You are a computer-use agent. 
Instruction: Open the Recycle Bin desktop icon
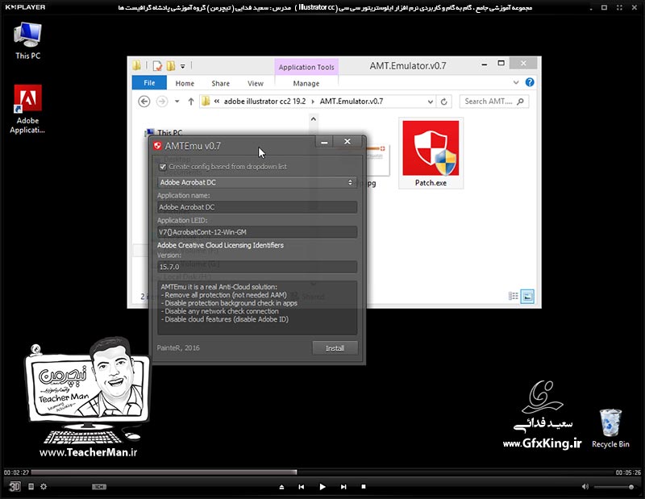pyautogui.click(x=610, y=428)
